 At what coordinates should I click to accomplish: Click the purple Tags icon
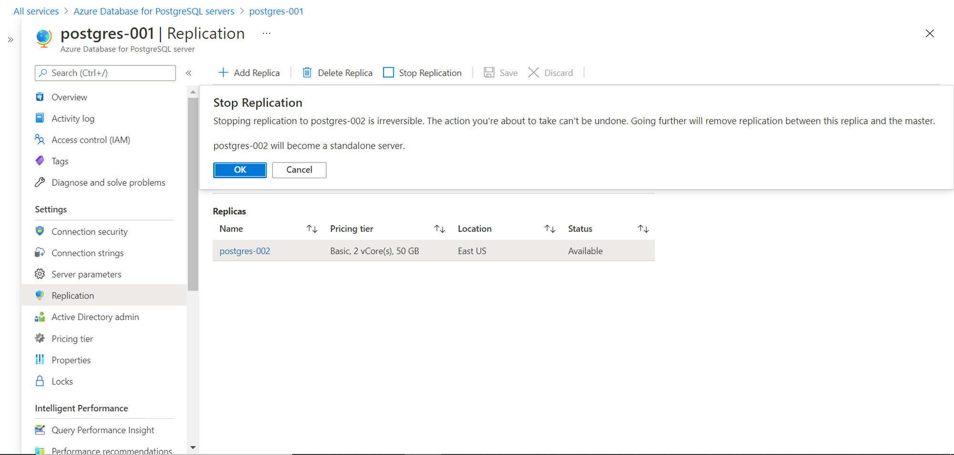tap(40, 161)
